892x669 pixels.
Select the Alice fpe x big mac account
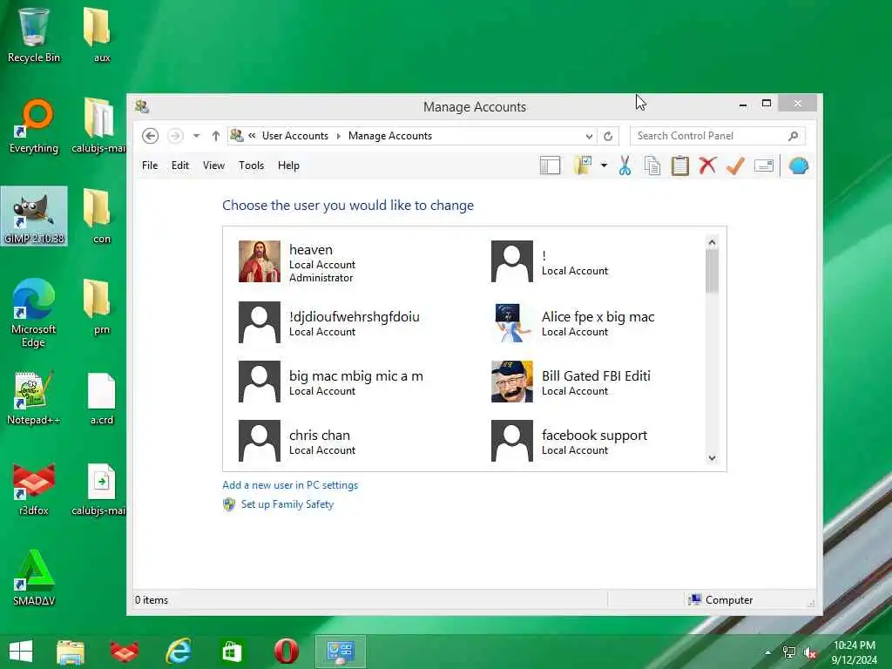(573, 322)
